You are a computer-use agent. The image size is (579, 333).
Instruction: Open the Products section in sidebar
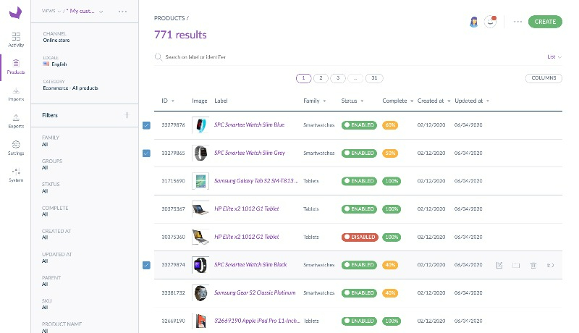coord(16,67)
